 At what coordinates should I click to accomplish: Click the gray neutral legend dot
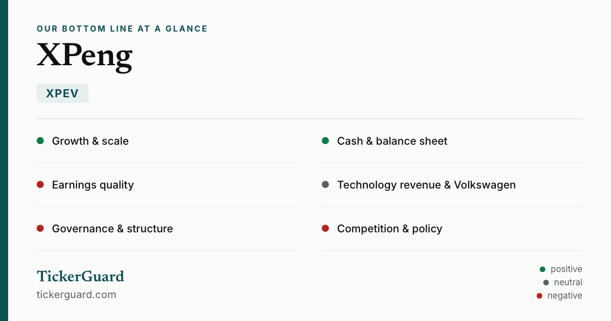tap(546, 282)
